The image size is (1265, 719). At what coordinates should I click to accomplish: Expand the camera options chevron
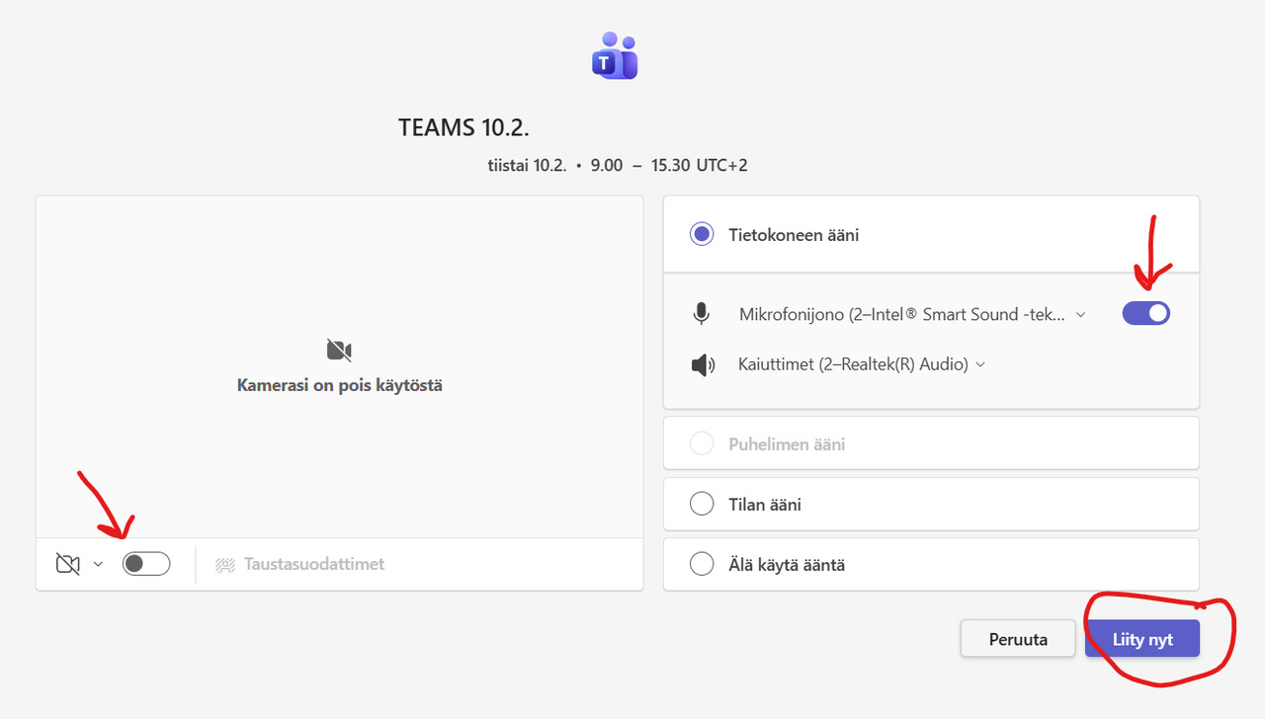click(98, 564)
